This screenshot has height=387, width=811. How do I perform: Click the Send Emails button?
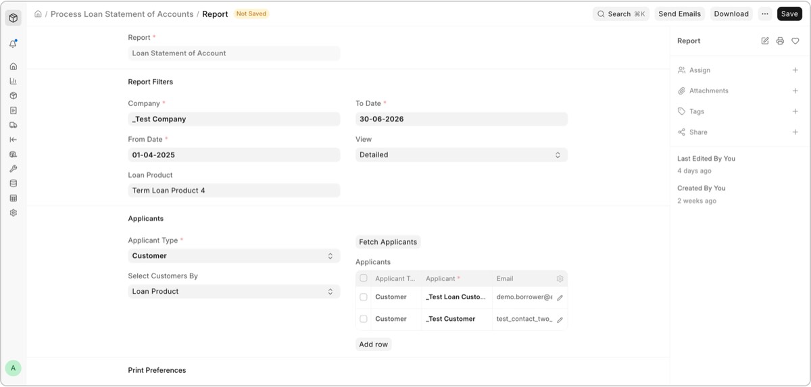tap(679, 14)
